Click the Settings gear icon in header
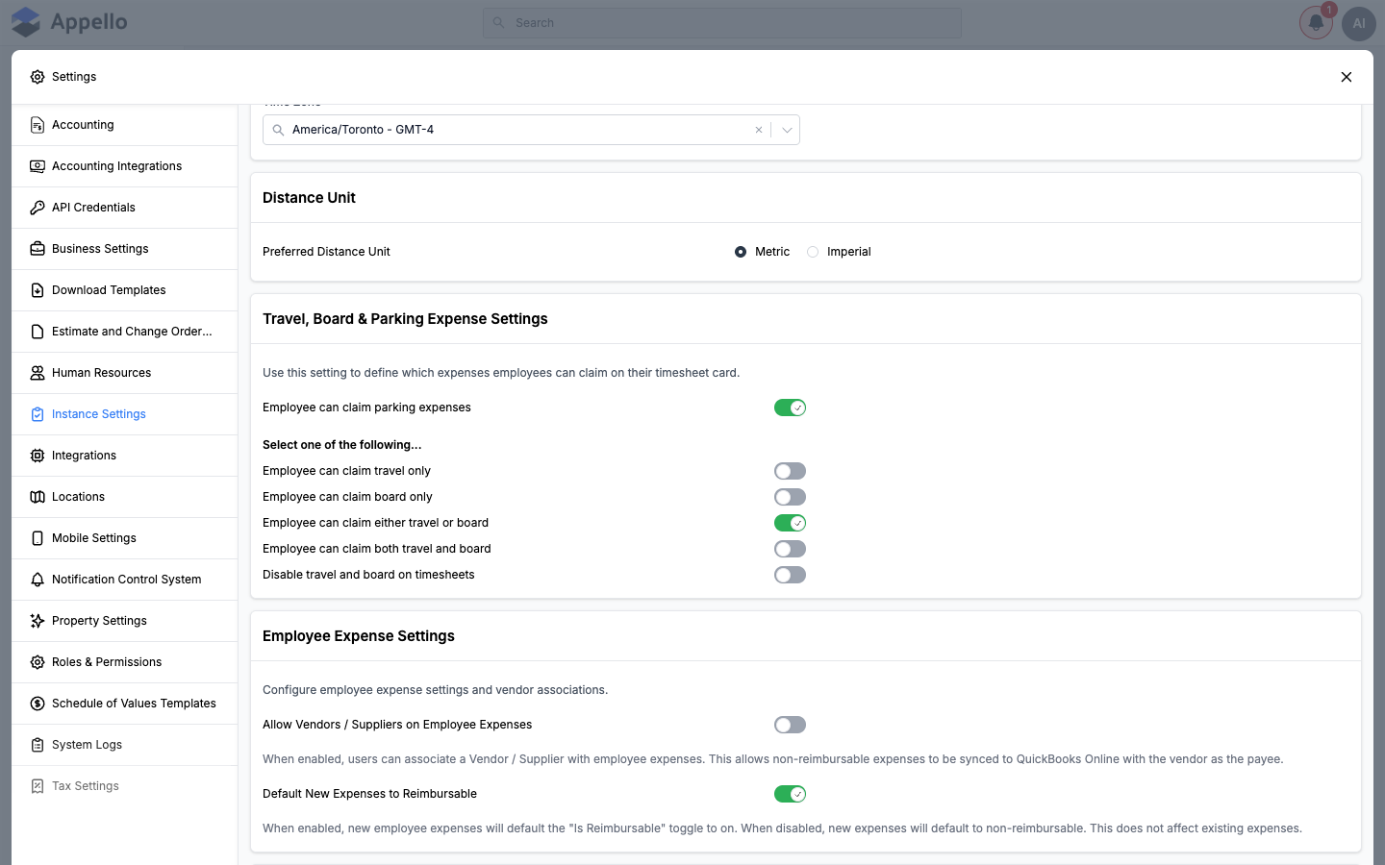Screen dimensions: 1385x865 click(38, 77)
